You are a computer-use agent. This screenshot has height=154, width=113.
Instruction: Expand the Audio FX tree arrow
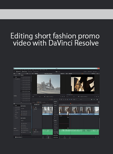pos(14,116)
